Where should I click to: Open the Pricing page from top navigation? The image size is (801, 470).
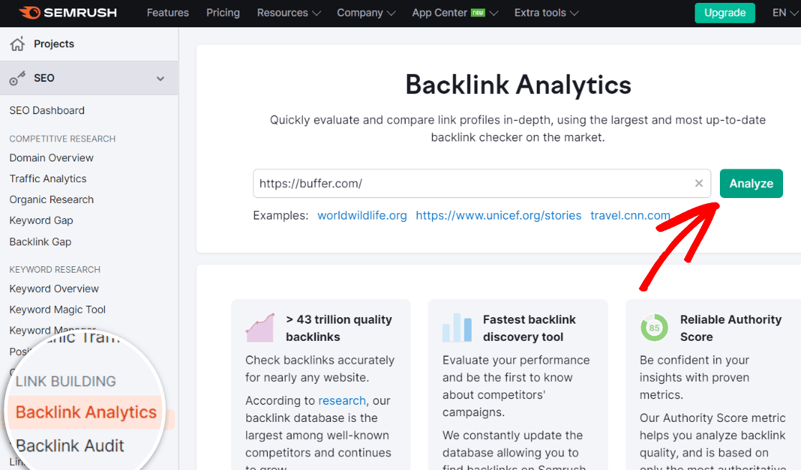point(222,12)
